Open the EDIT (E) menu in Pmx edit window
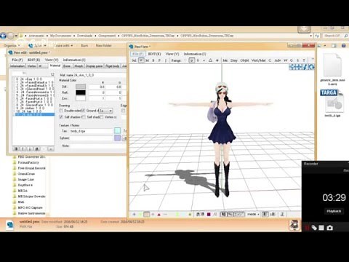Image resolution: width=349 pixels, height=262 pixels. (33, 60)
